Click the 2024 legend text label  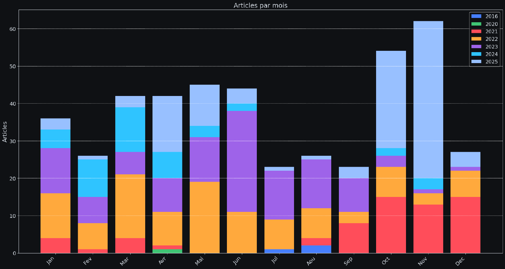point(491,54)
